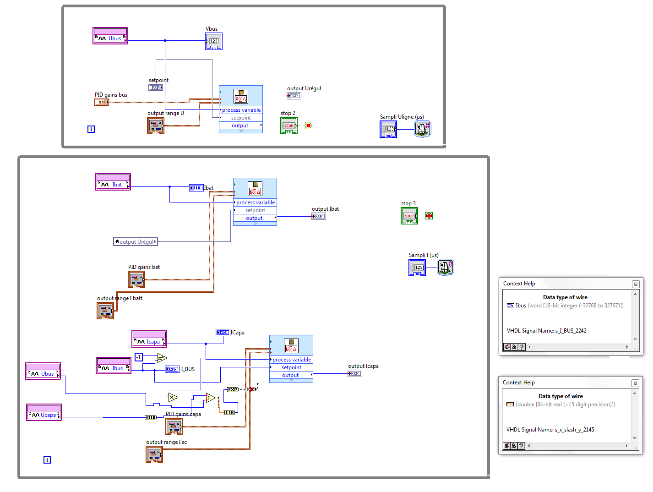
Task: Select the setpoint FXP control terminal in top loop
Action: (156, 87)
